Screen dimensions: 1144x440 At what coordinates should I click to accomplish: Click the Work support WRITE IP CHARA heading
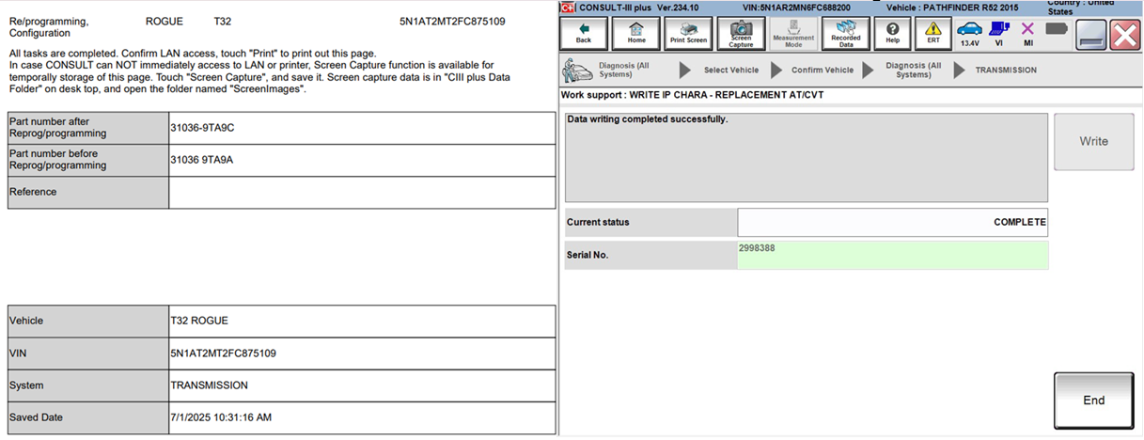click(692, 96)
